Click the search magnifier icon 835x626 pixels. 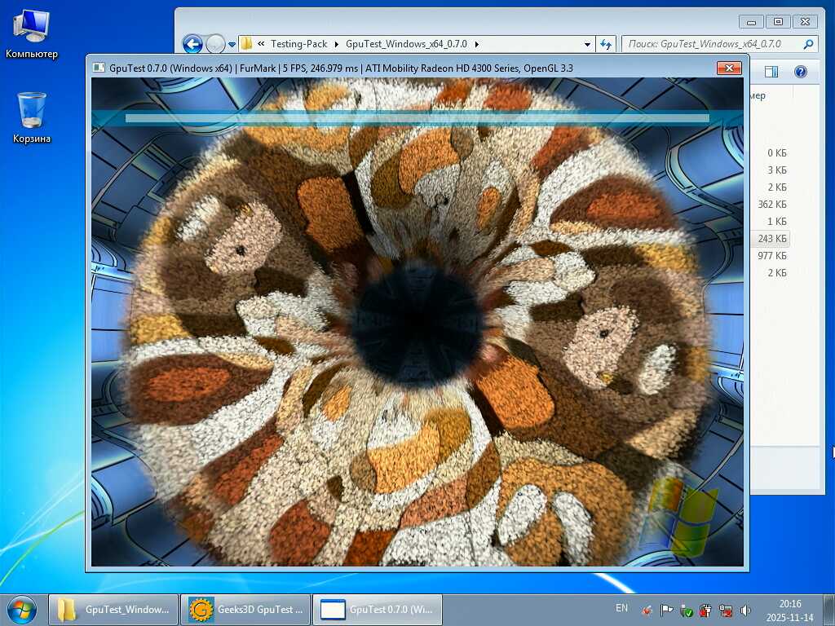(808, 44)
